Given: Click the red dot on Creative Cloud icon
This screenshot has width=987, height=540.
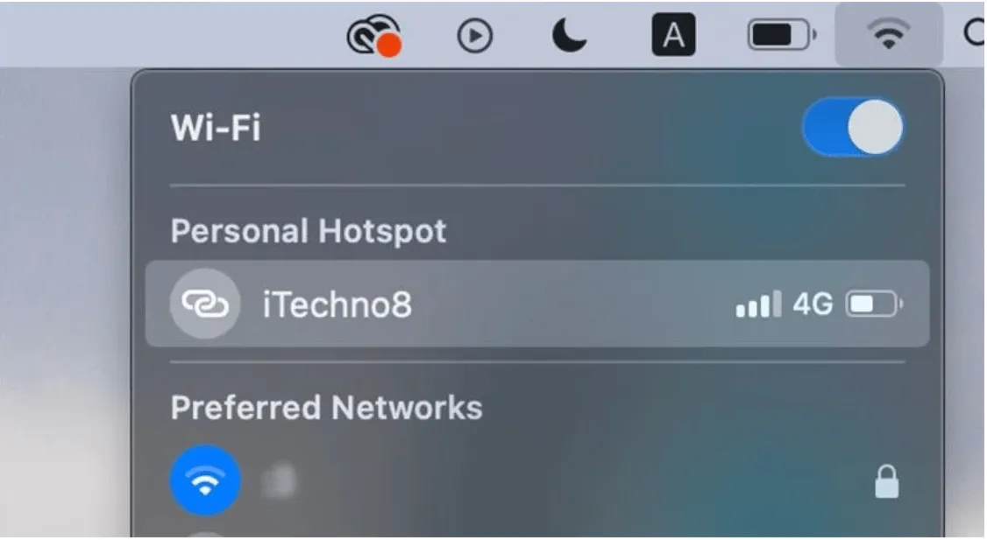Looking at the screenshot, I should coord(390,46).
